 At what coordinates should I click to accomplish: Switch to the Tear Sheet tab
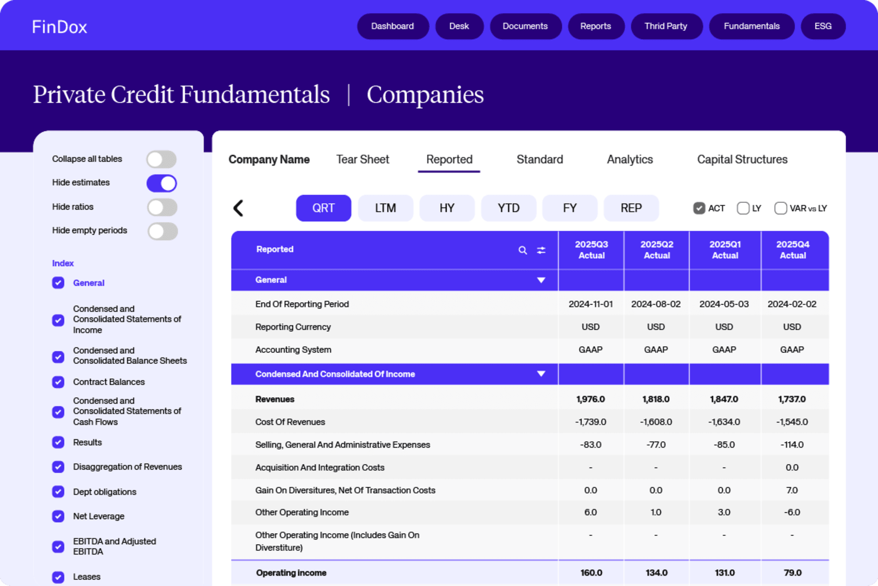pos(362,159)
